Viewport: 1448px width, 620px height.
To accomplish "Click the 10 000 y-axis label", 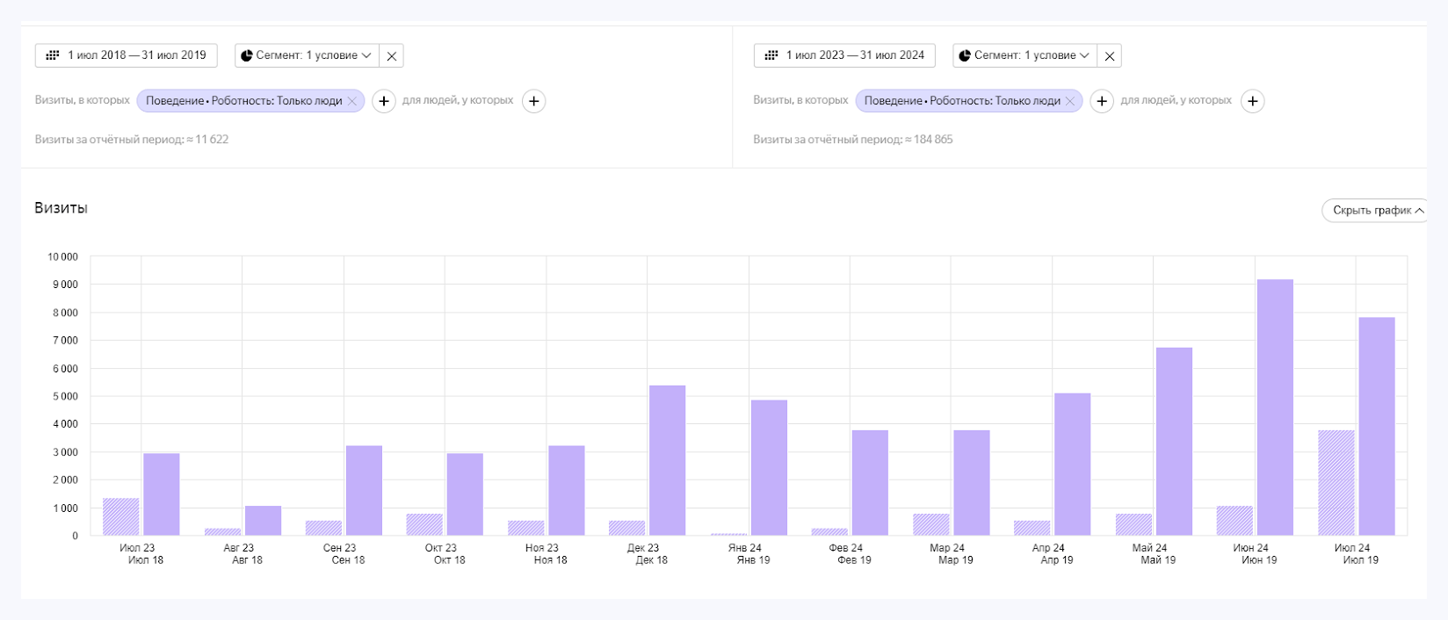I will coord(62,257).
